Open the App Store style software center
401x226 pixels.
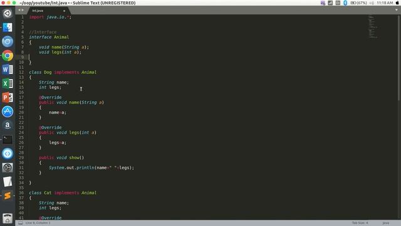8,112
